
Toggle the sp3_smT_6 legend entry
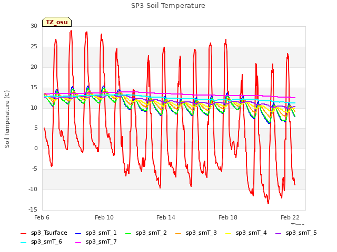tap(41, 242)
